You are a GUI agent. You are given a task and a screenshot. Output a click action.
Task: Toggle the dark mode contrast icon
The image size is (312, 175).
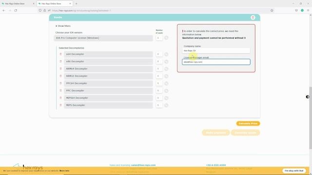[x=308, y=97]
